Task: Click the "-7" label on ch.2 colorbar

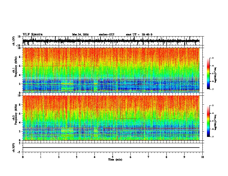Action: (212, 137)
